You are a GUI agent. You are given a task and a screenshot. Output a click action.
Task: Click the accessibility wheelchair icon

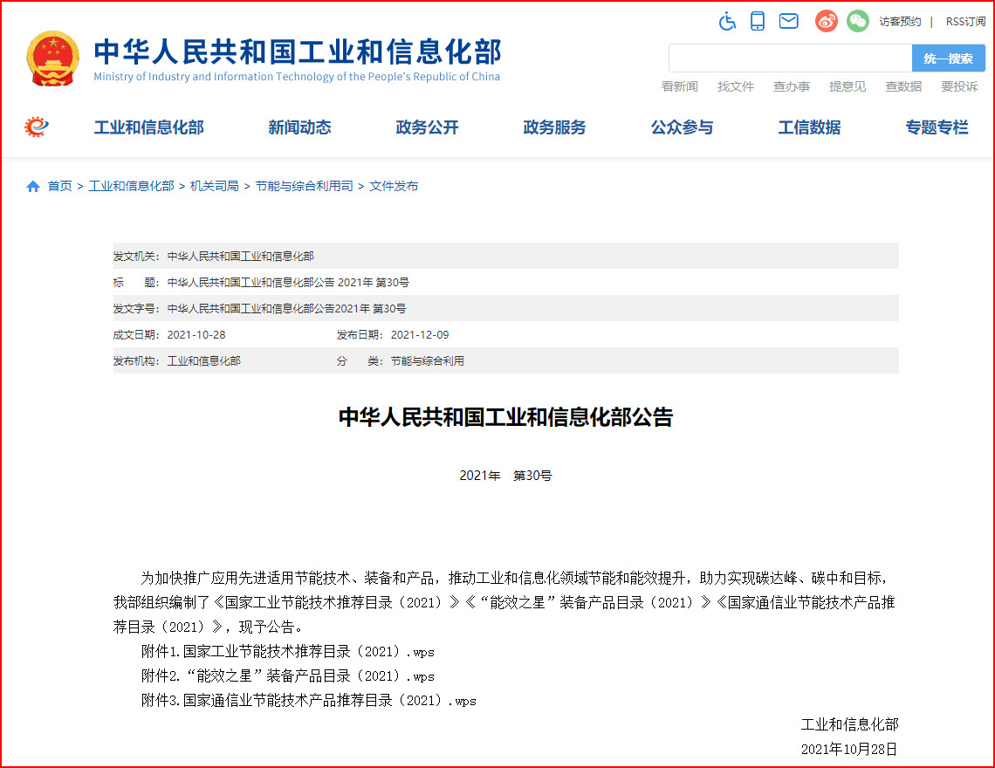pyautogui.click(x=727, y=21)
